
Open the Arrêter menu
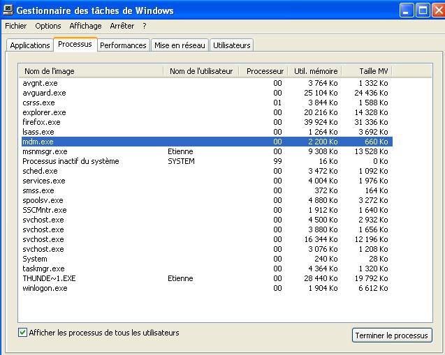coord(122,26)
